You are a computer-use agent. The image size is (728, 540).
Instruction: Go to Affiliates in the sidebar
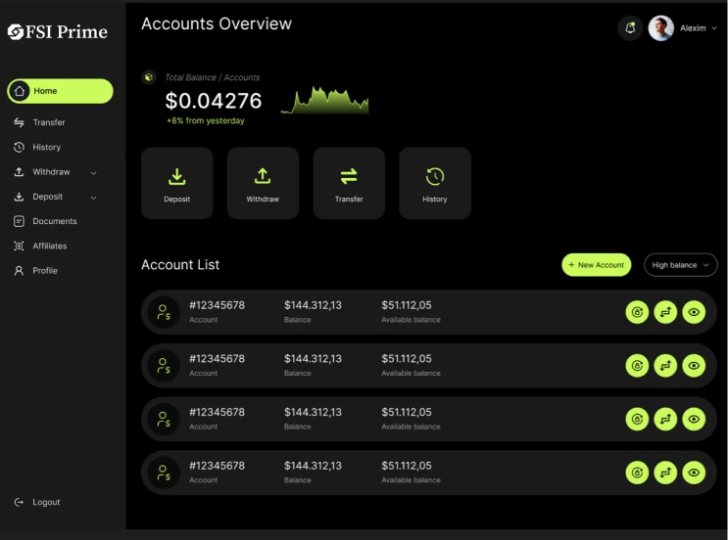tap(49, 246)
